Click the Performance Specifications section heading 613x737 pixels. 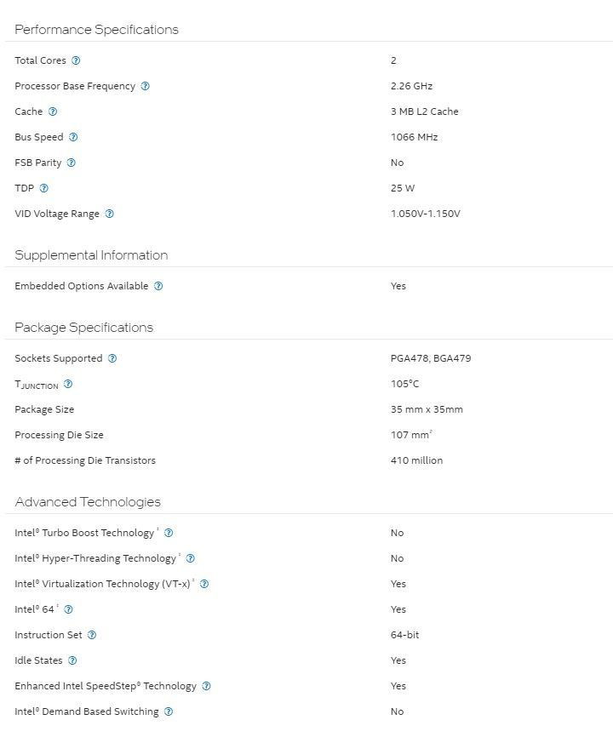(96, 30)
